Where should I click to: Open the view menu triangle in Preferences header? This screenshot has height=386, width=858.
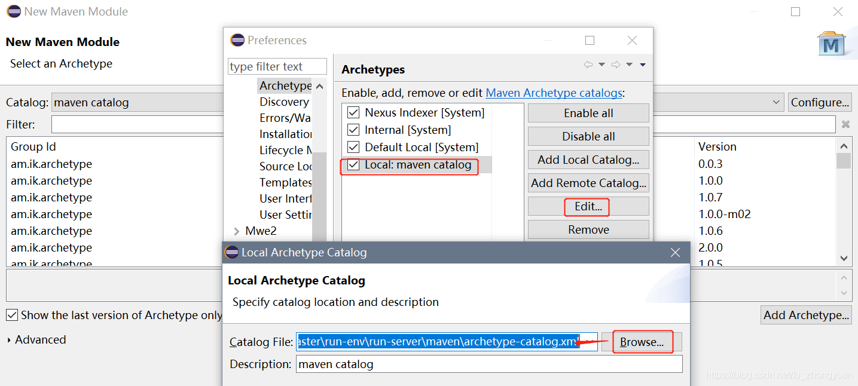(642, 65)
